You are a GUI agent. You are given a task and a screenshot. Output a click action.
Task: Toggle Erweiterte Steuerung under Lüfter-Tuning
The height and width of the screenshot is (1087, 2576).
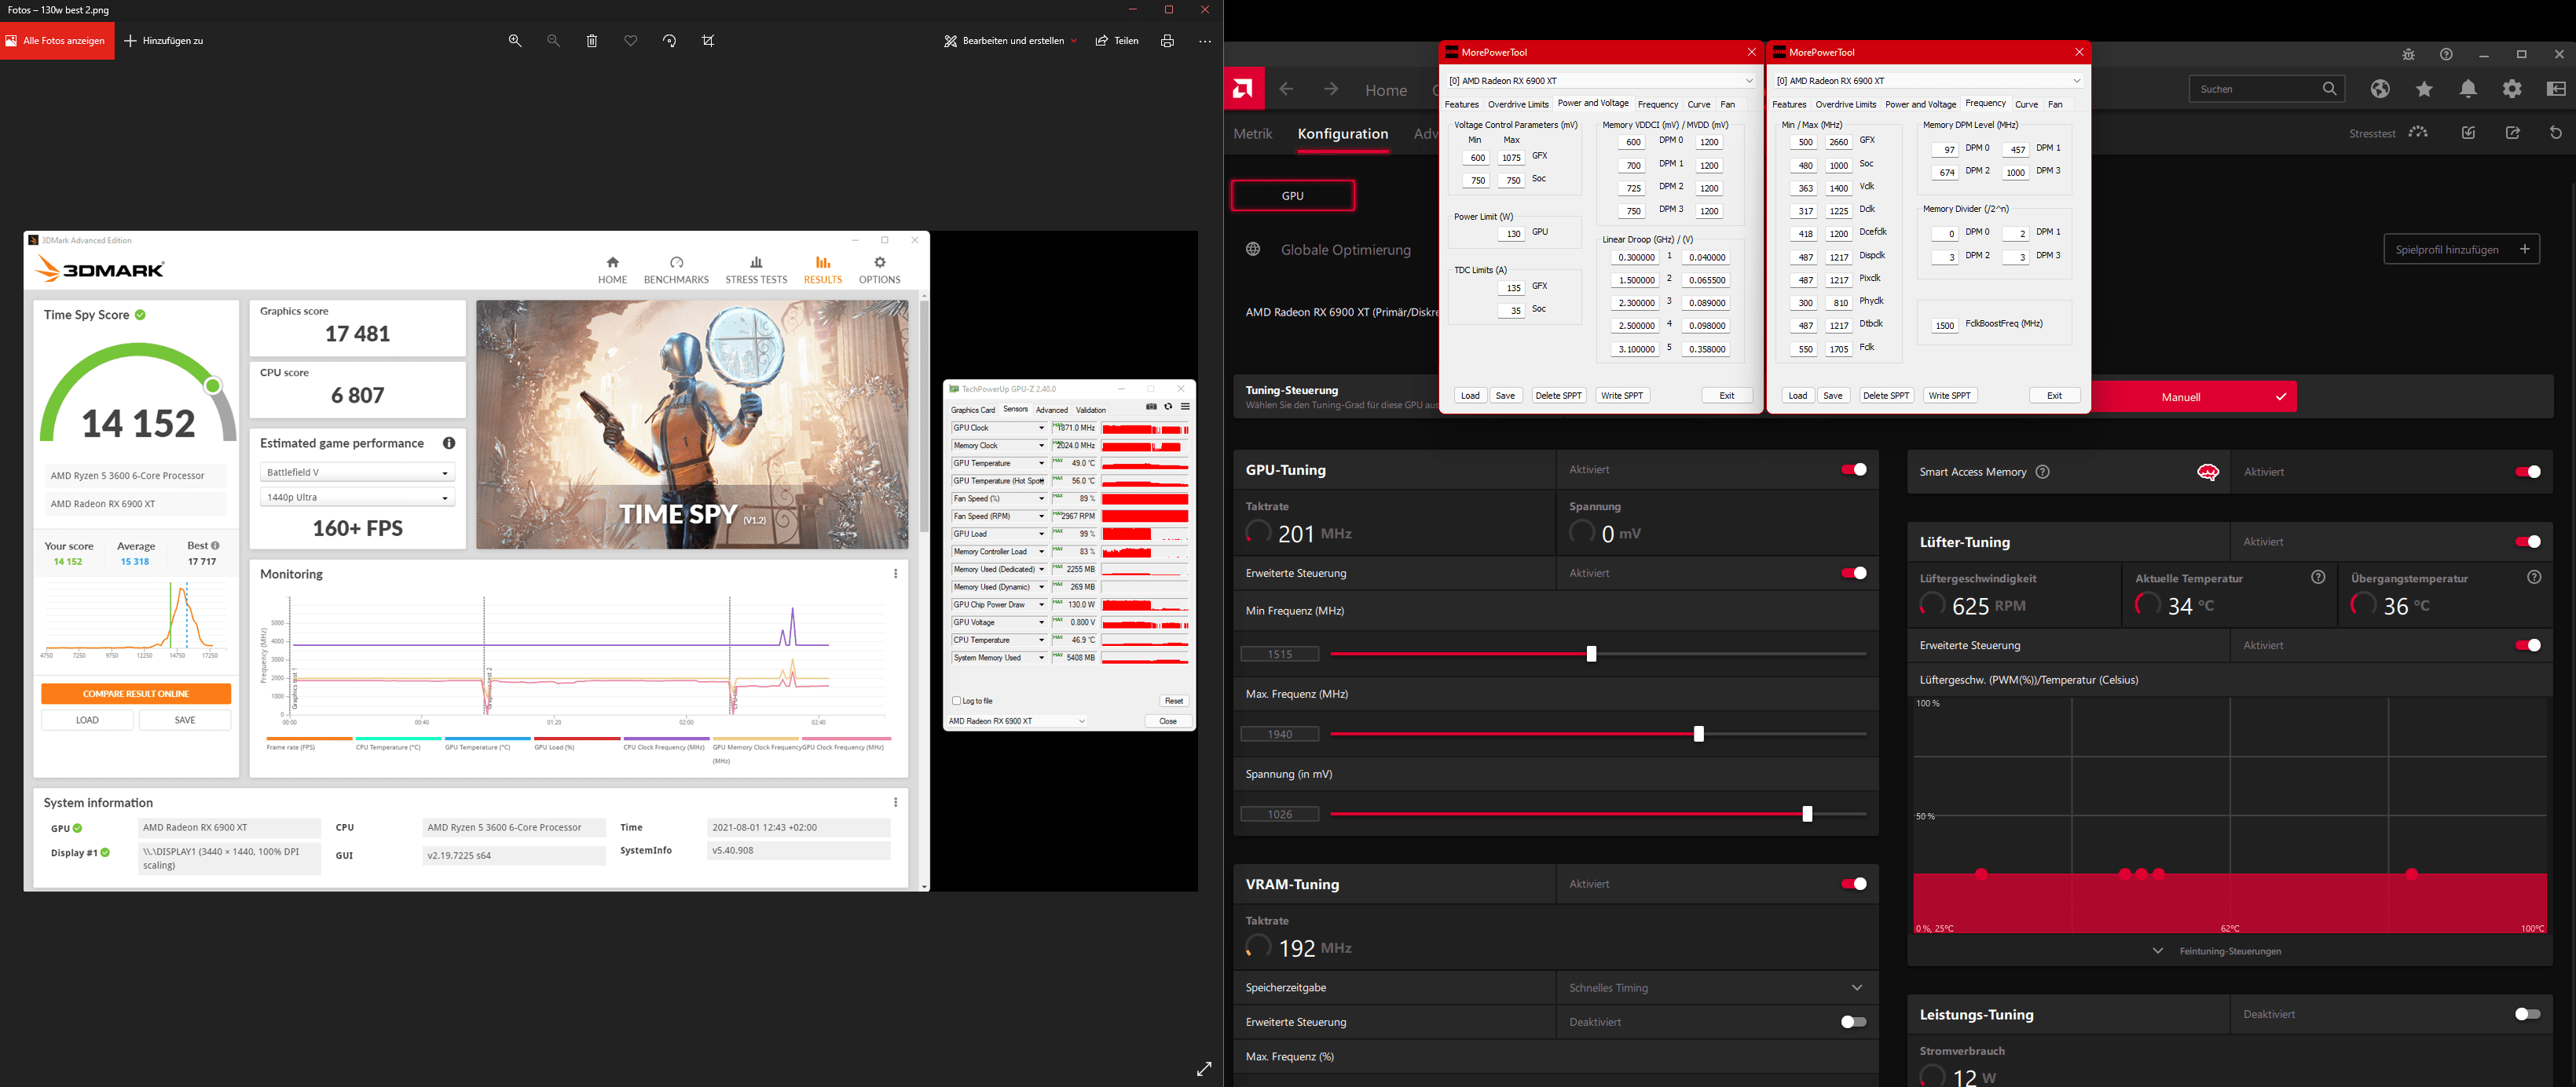click(2527, 645)
